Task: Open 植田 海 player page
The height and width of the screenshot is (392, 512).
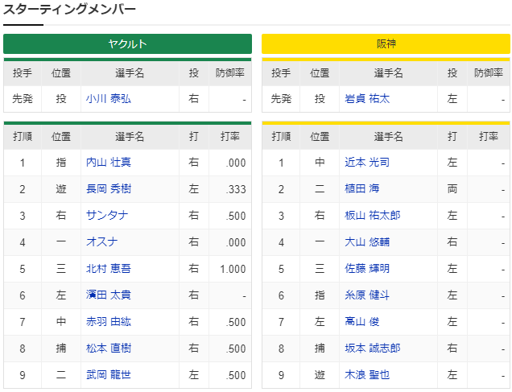Action: pyautogui.click(x=361, y=189)
